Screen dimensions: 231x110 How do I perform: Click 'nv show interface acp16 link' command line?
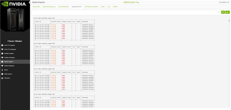[44, 94]
